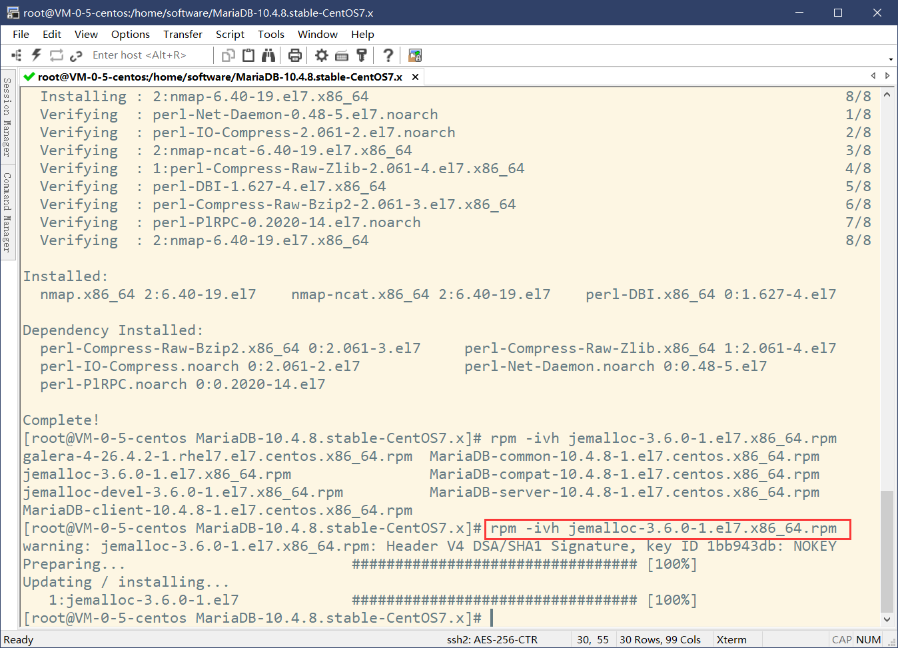Click the Quick Connect lightning icon

[x=37, y=55]
